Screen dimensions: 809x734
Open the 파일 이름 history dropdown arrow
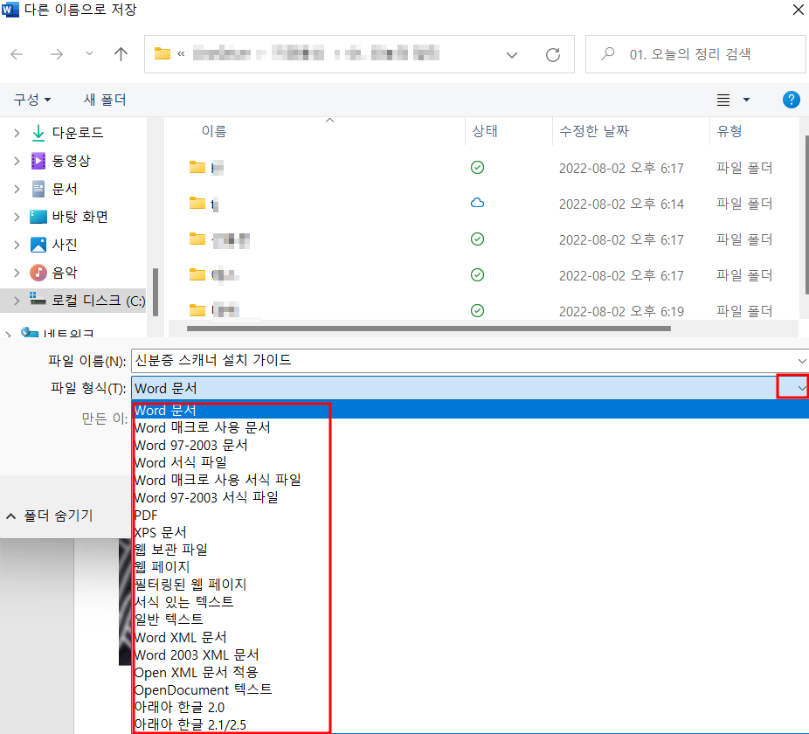pyautogui.click(x=801, y=361)
